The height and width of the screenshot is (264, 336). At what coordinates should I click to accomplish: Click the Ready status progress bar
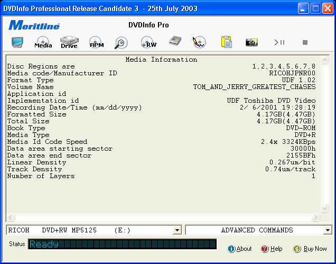click(123, 244)
